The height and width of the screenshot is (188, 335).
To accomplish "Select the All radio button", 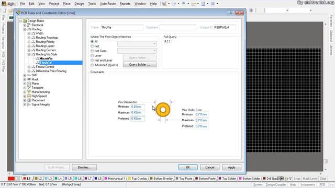I will [92, 41].
